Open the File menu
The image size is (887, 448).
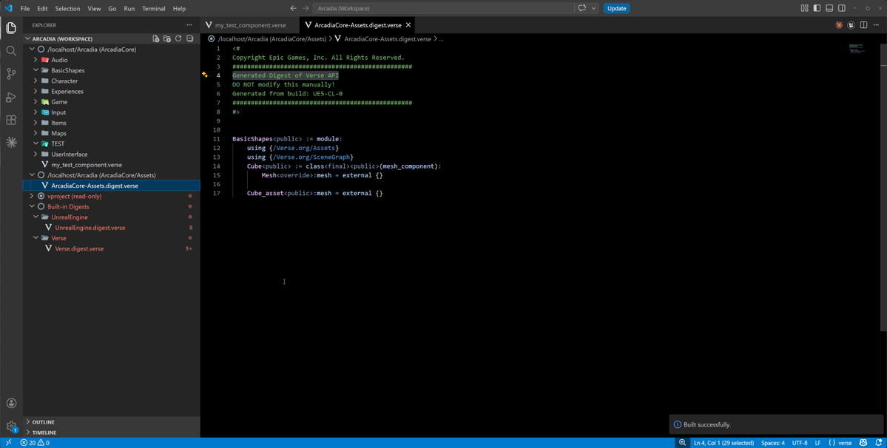(25, 8)
